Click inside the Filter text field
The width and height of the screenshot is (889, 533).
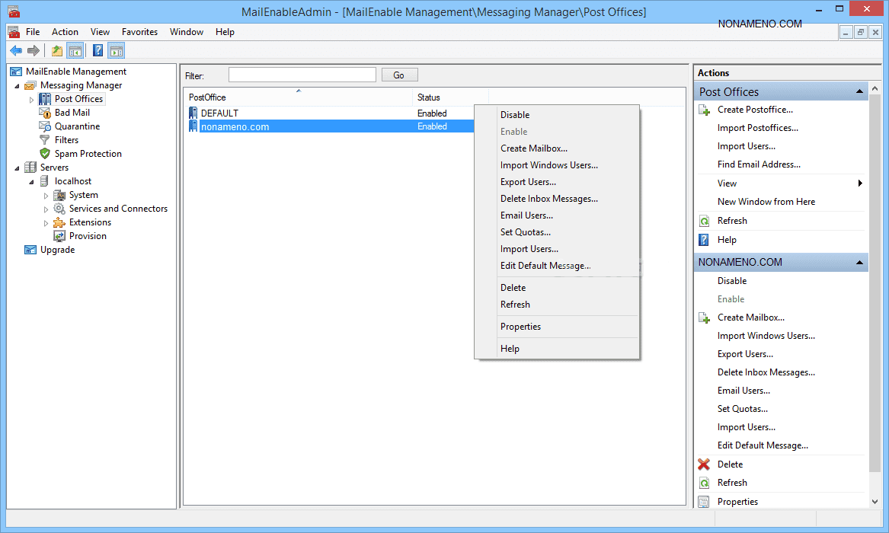302,75
